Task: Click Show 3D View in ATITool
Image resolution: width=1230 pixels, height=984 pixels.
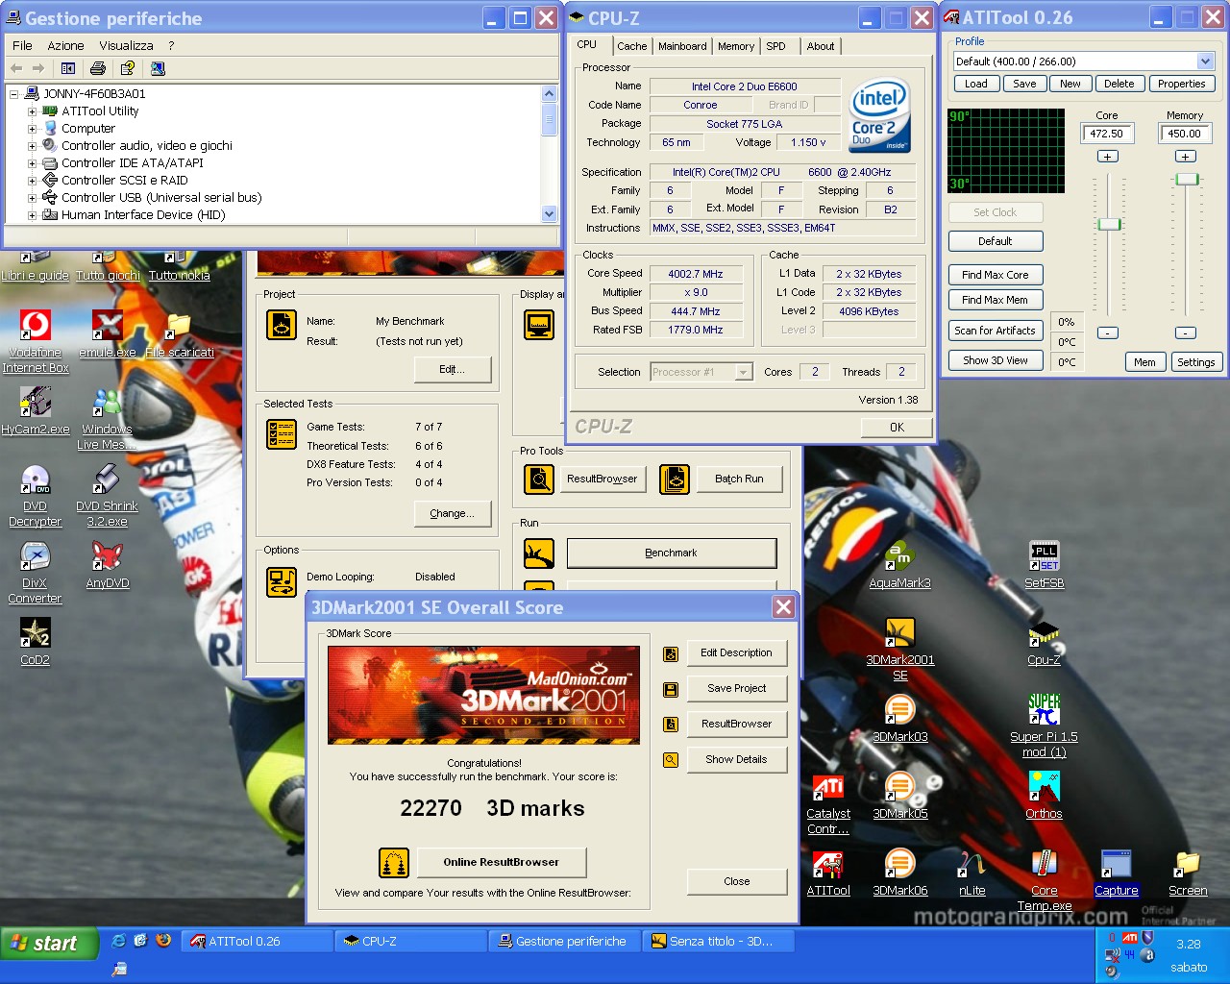Action: pyautogui.click(x=995, y=360)
